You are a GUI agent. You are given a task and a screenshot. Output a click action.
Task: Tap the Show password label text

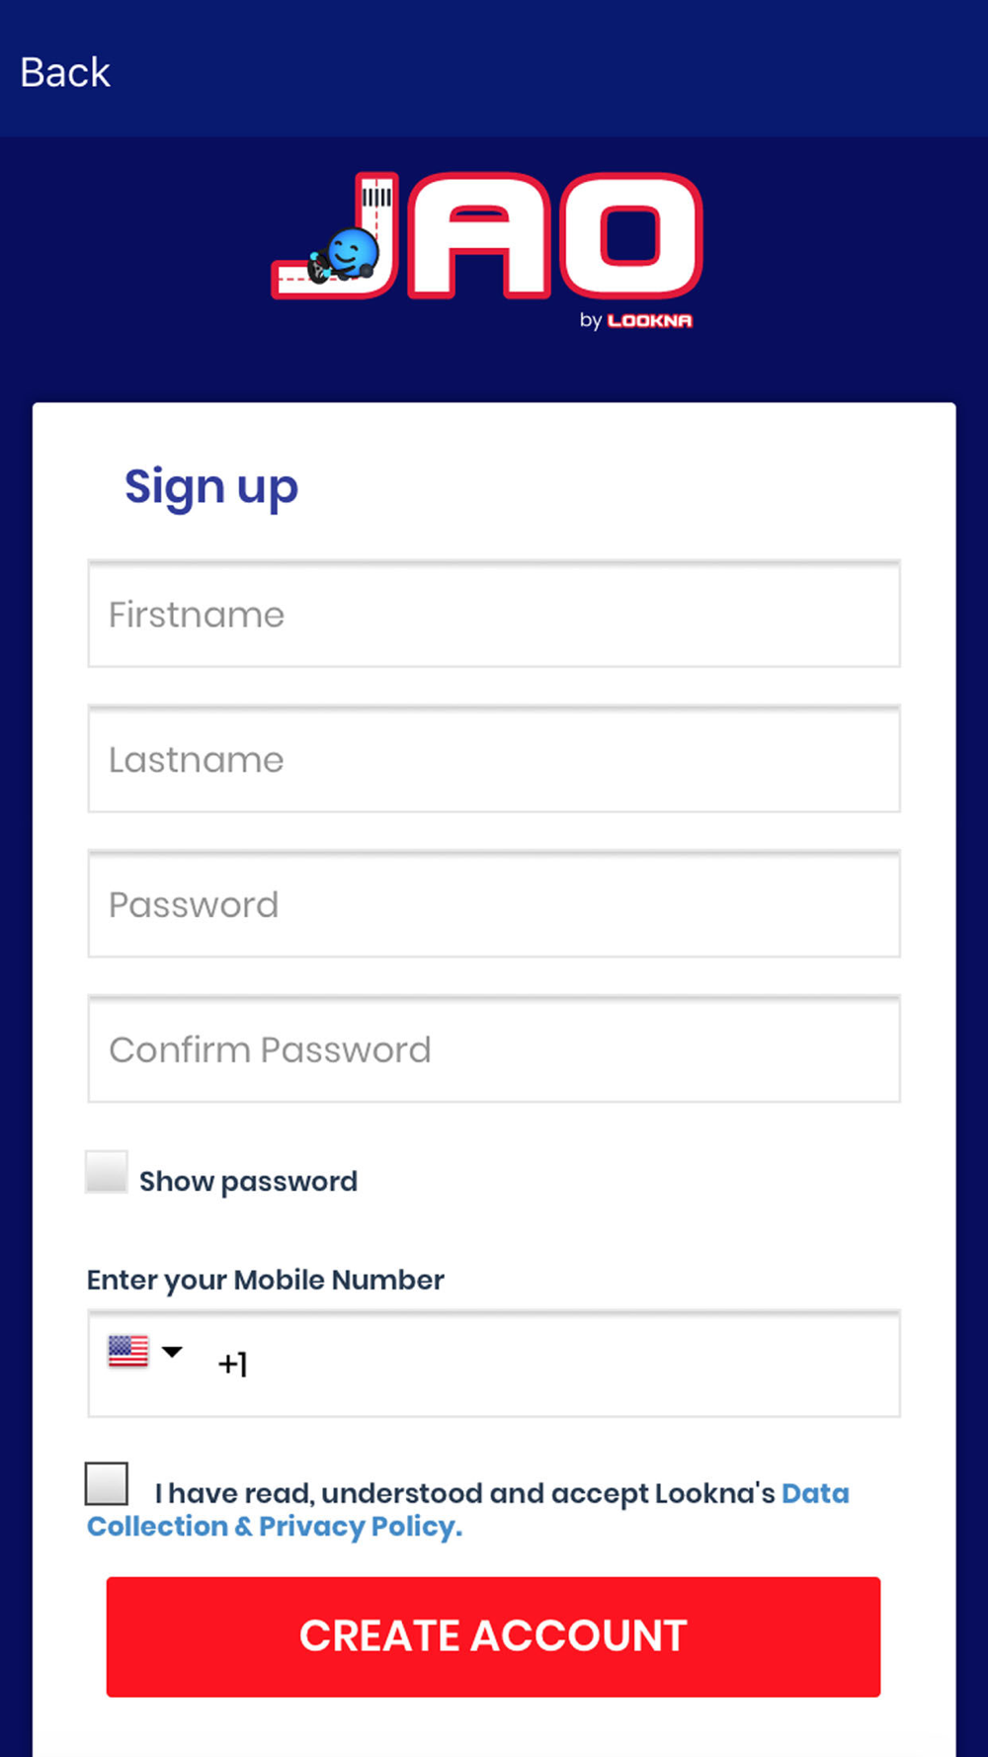tap(248, 1181)
